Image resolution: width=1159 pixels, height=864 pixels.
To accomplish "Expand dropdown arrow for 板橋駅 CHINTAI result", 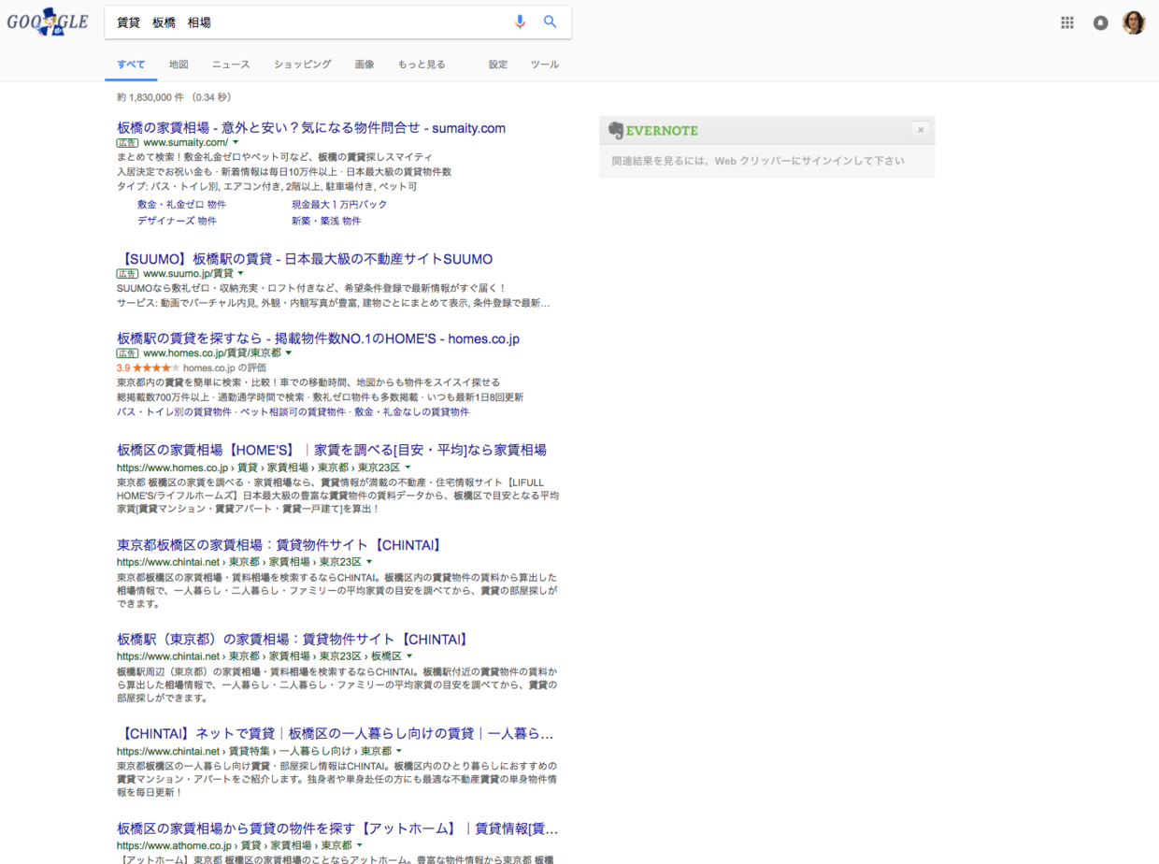I will coord(409,656).
